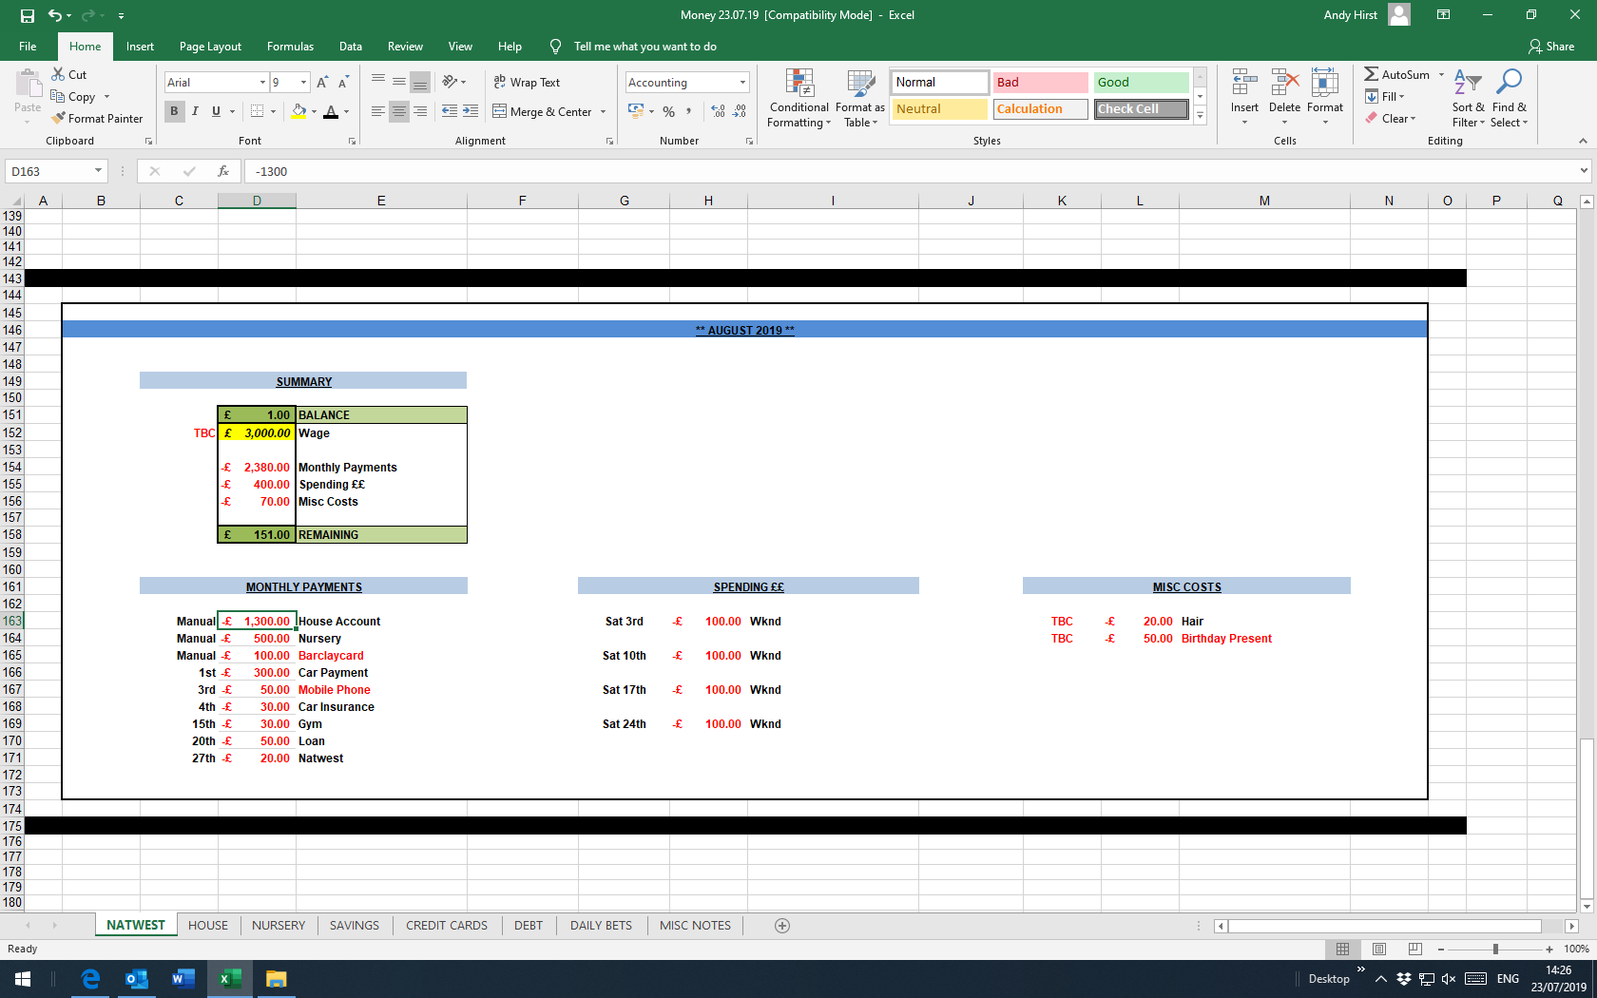Click inside the formula bar showing -1300
The image size is (1597, 998).
coord(856,172)
